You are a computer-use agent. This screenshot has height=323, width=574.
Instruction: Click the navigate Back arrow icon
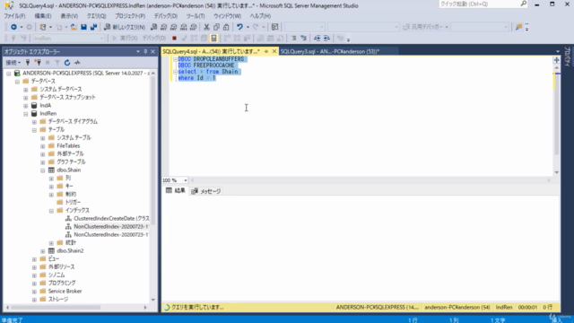[x=13, y=27]
